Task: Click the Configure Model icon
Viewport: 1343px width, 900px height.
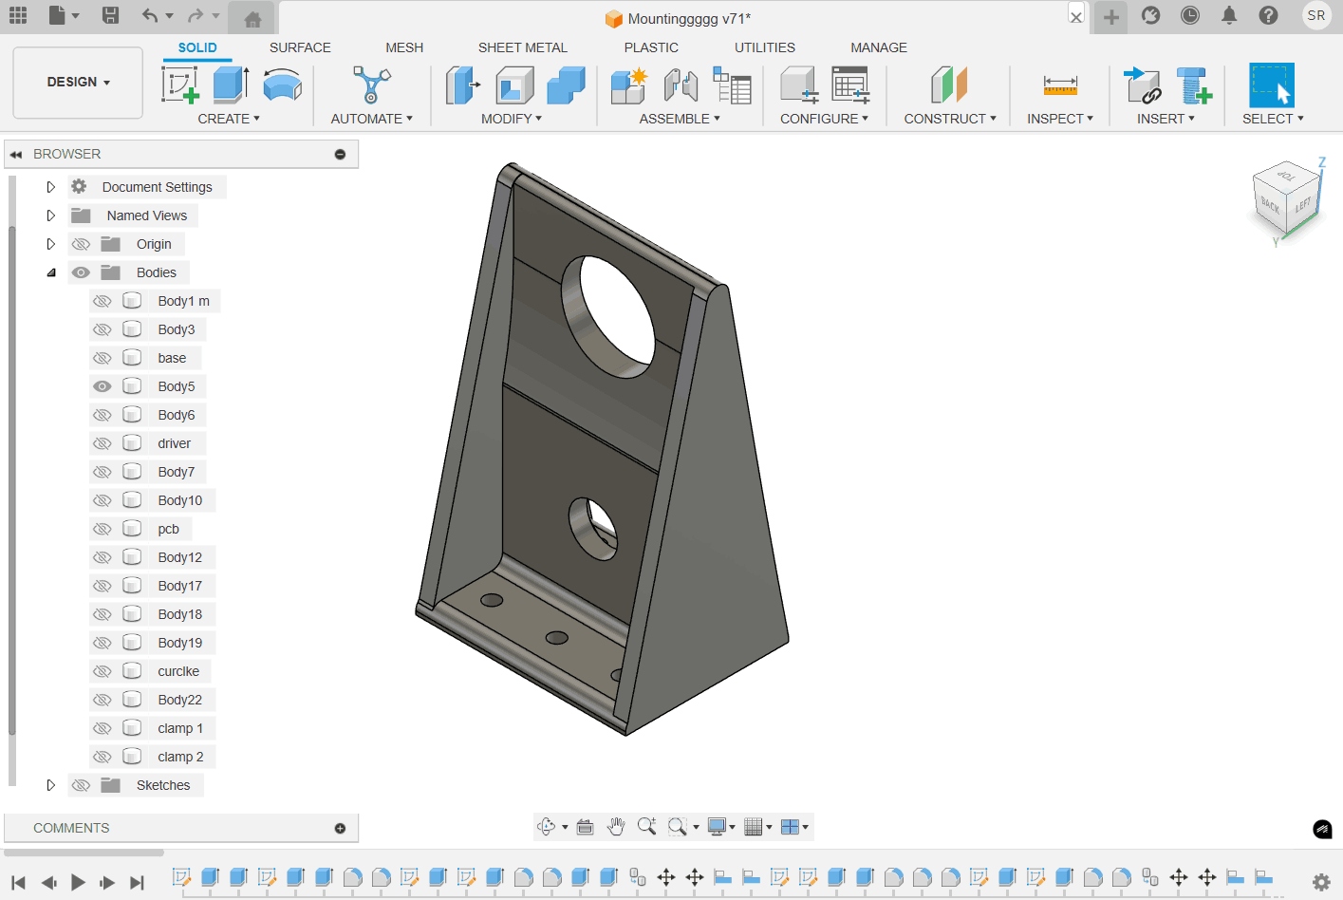Action: [799, 85]
